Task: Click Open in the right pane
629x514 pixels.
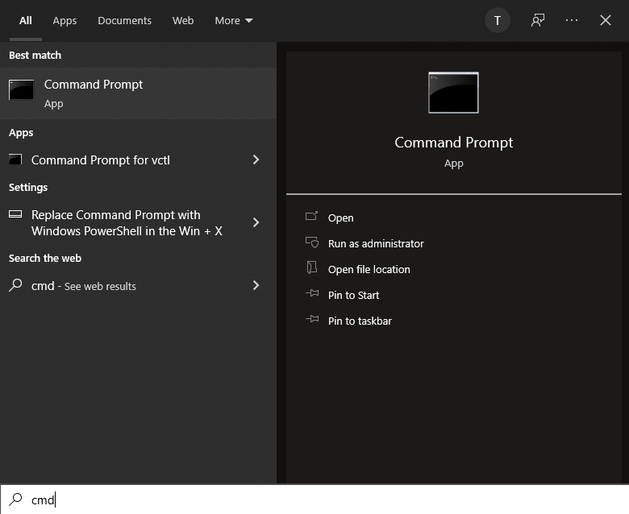Action: 340,218
